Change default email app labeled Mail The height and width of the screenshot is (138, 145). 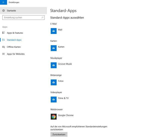60,30
